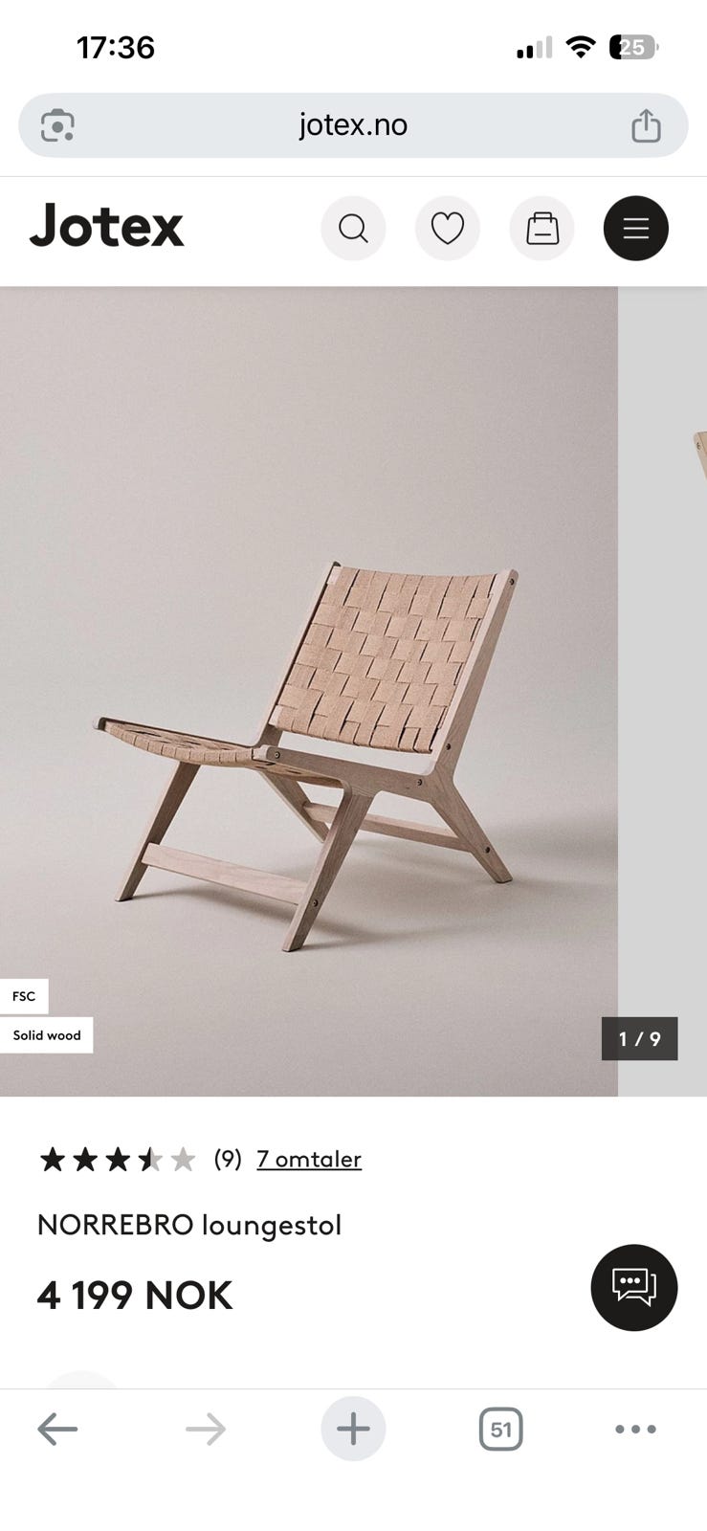
Task: Select the jotex.no address bar
Action: tap(353, 125)
